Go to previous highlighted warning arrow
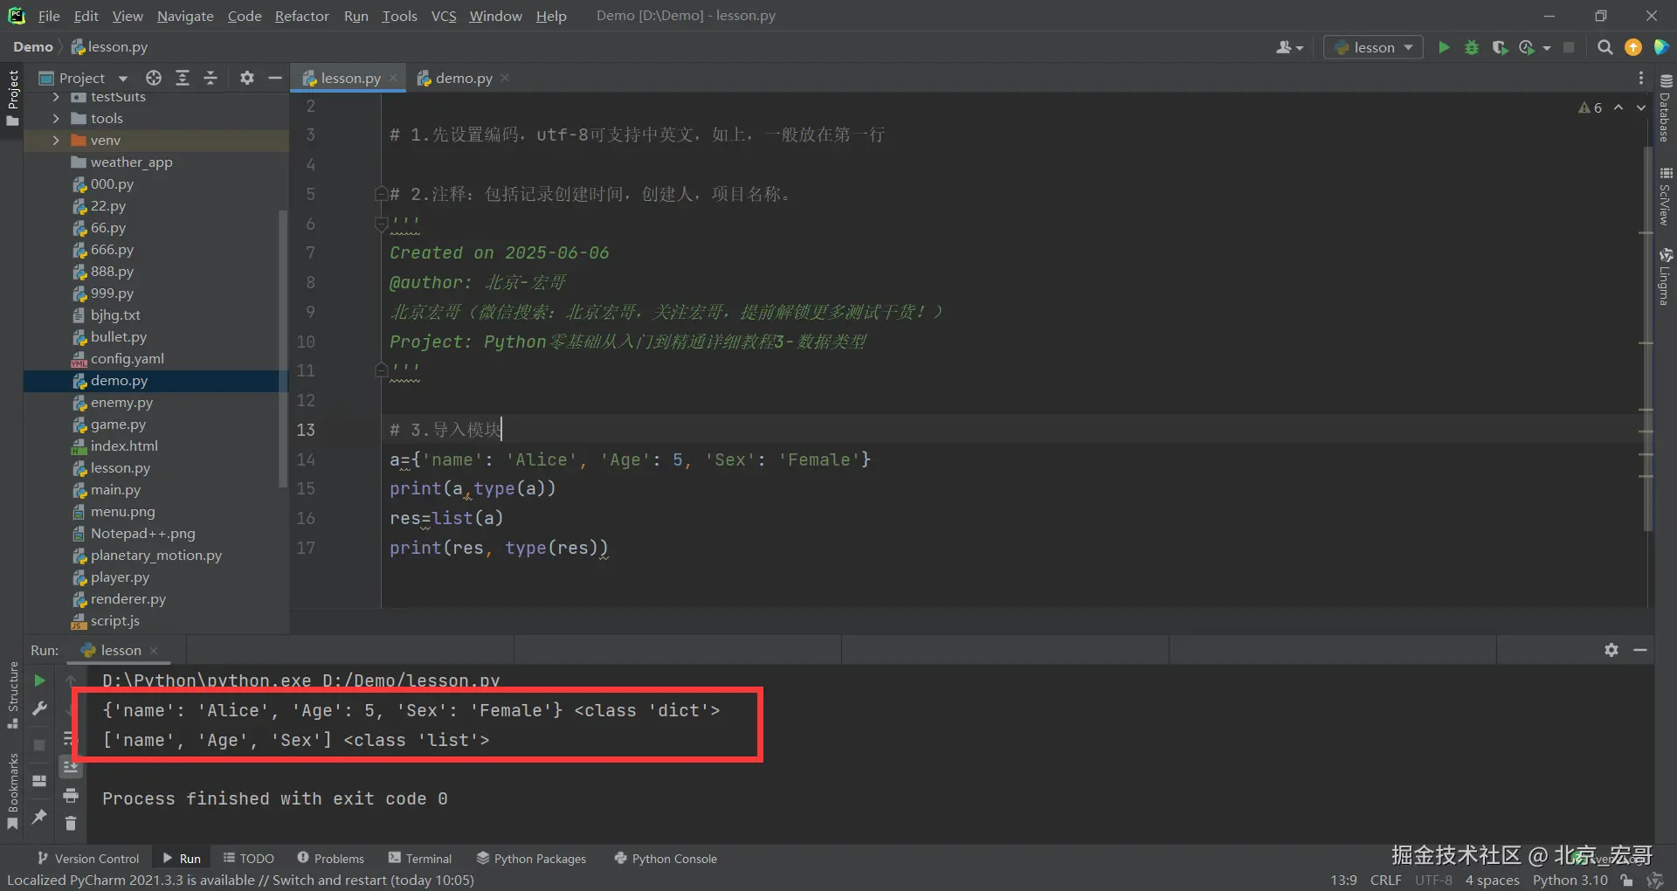The width and height of the screenshot is (1677, 891). (x=1618, y=107)
